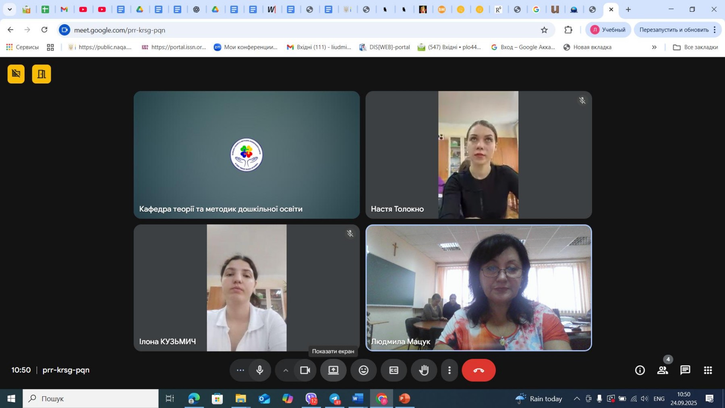
Task: Expand the hidden bookmarks overflow chevron
Action: [x=654, y=47]
